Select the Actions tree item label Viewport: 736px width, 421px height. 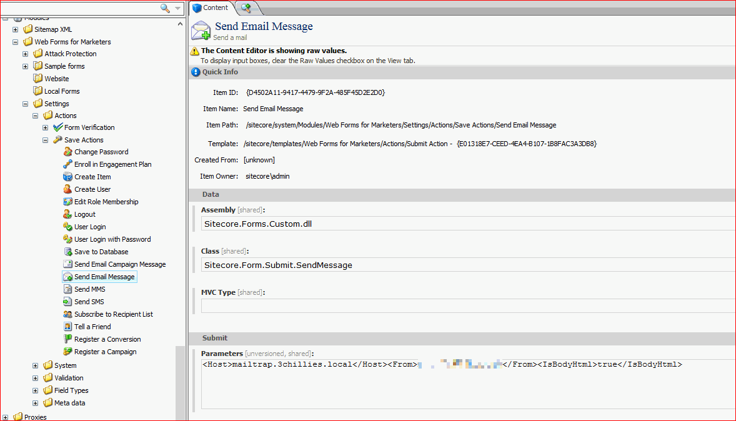(x=65, y=116)
